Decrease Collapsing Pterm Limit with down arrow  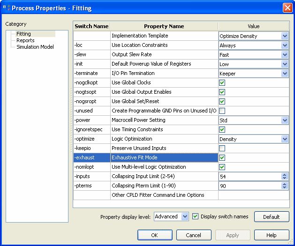284,187
